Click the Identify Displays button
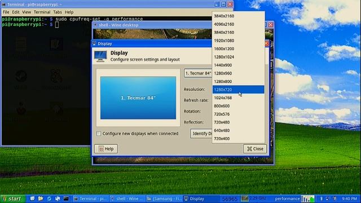Image resolution: width=361 pixels, height=203 pixels. (x=201, y=134)
